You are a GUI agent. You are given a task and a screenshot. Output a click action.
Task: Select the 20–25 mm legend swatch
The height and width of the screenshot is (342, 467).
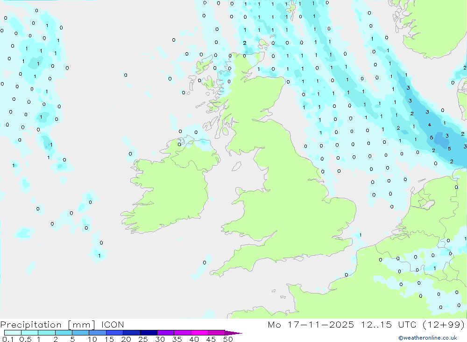click(132, 333)
